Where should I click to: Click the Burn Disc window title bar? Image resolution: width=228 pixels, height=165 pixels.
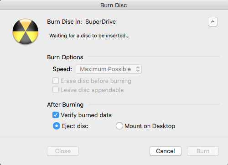pyautogui.click(x=114, y=5)
